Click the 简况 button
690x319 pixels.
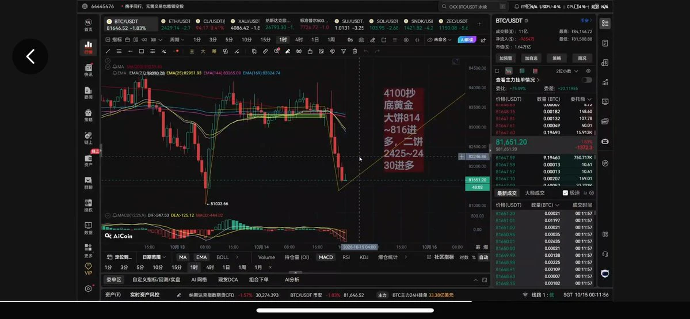click(582, 58)
